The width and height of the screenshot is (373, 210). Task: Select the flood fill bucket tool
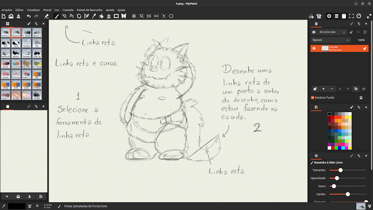tap(101, 16)
